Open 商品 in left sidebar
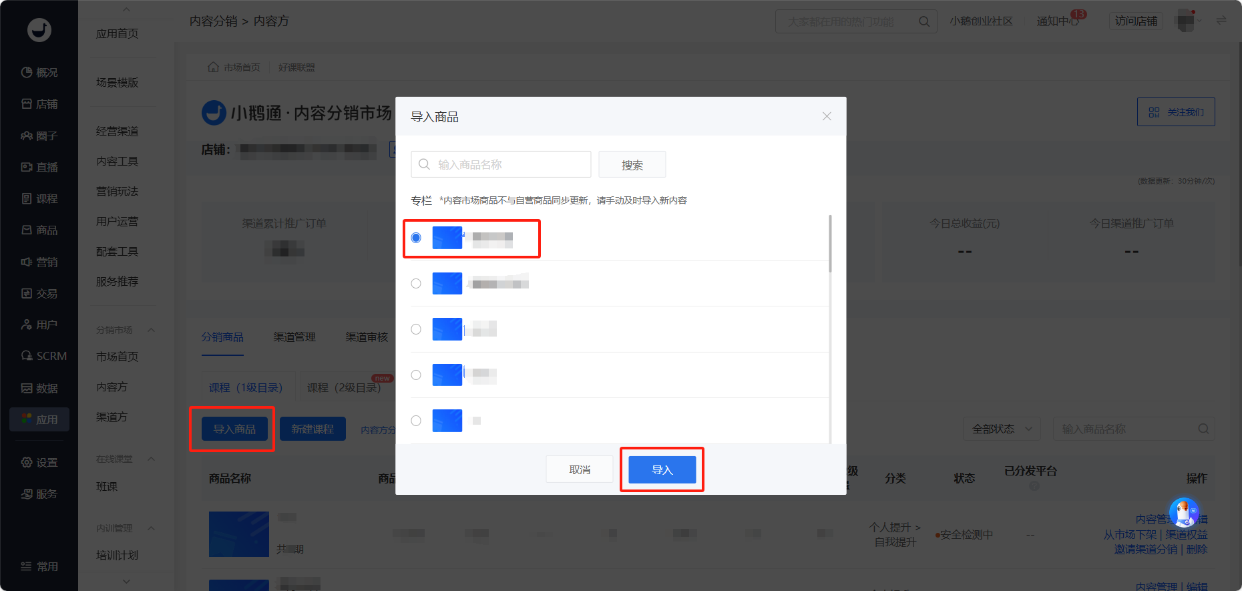 pyautogui.click(x=39, y=230)
